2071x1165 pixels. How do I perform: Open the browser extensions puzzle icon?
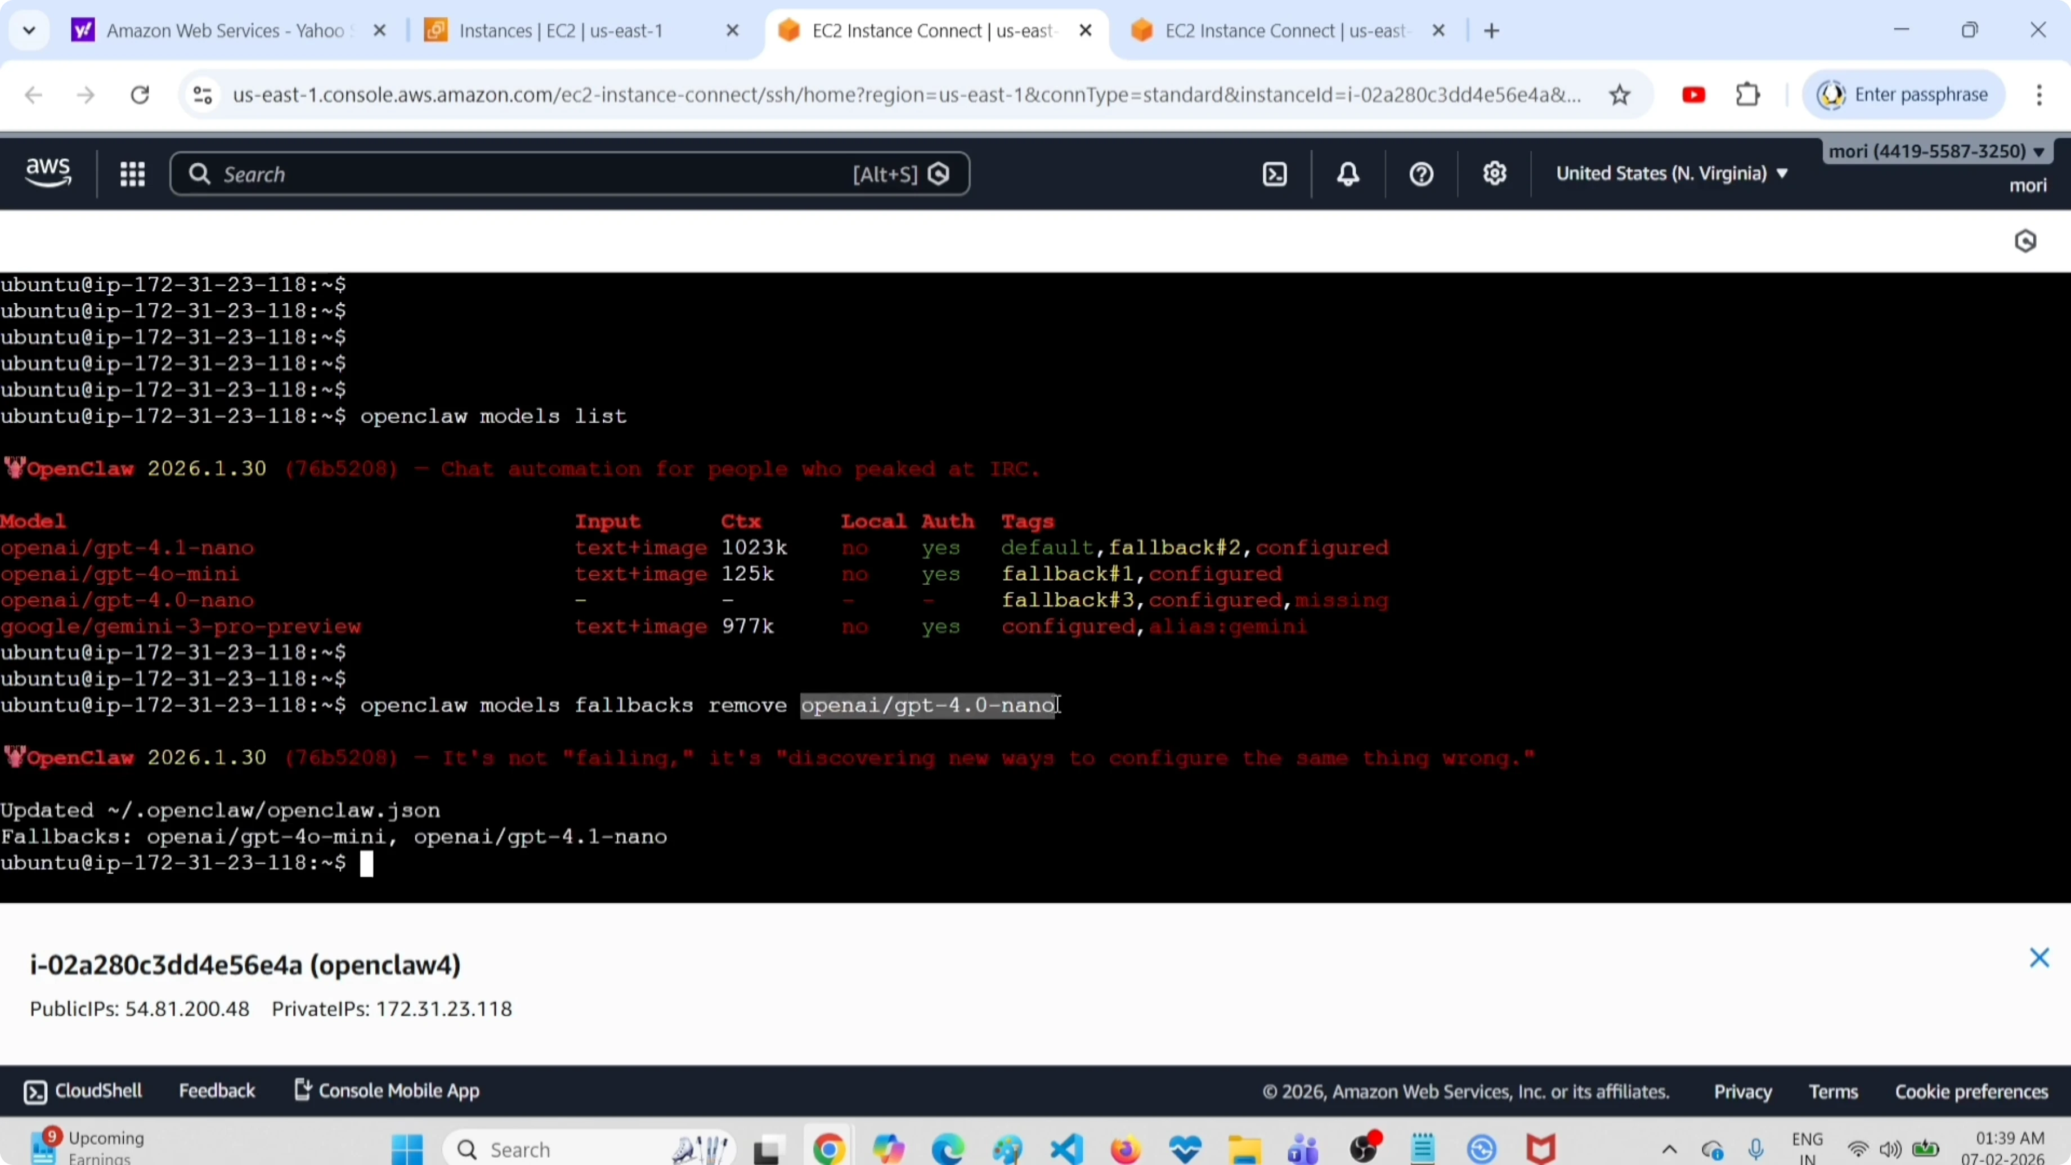pyautogui.click(x=1748, y=96)
